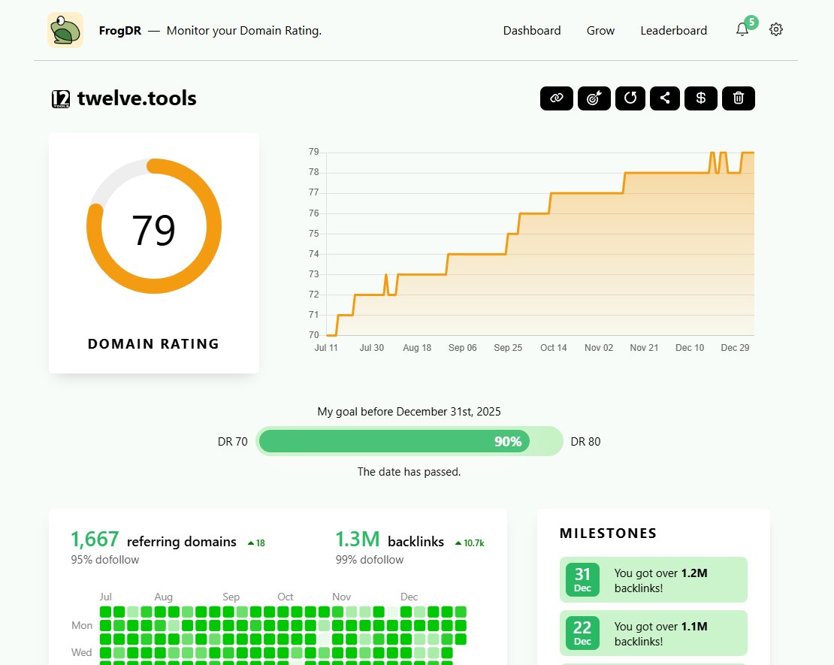The height and width of the screenshot is (665, 834).
Task: Click the goal target icon button
Action: [x=594, y=98]
